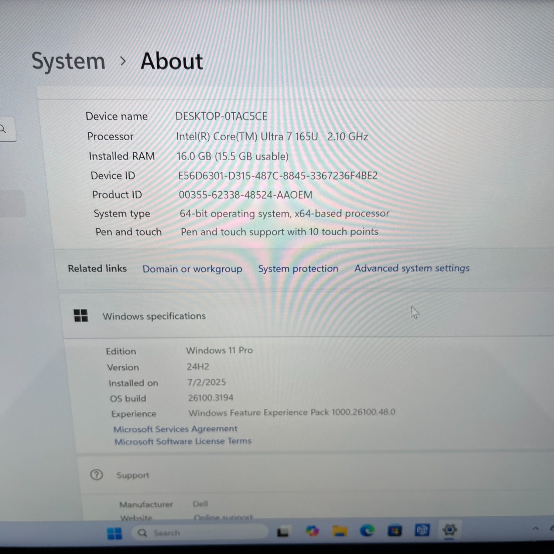Click the Settings search magnifier icon
This screenshot has width=554, height=554.
3,129
